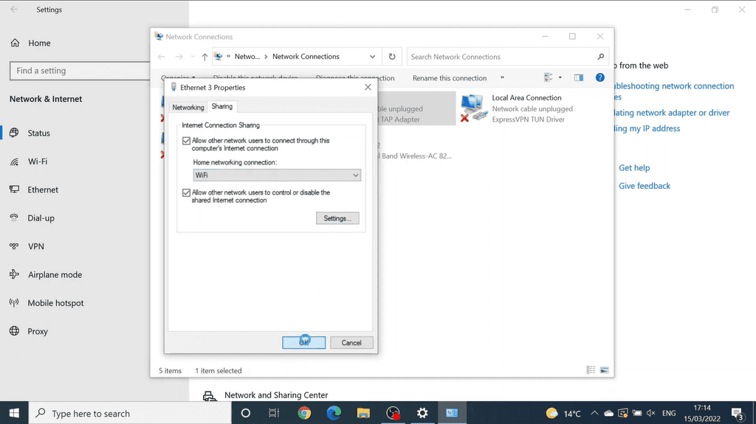Close the Ethernet 3 Properties dialog

[x=368, y=87]
